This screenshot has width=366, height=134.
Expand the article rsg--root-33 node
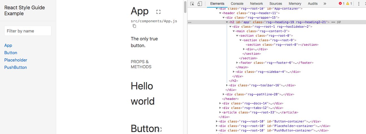click(x=220, y=112)
